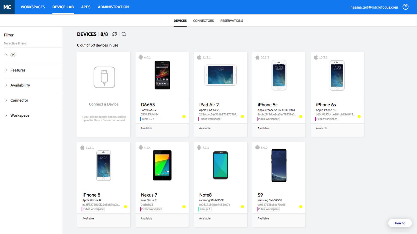Click Available status on iPhone 6s card

pyautogui.click(x=322, y=128)
